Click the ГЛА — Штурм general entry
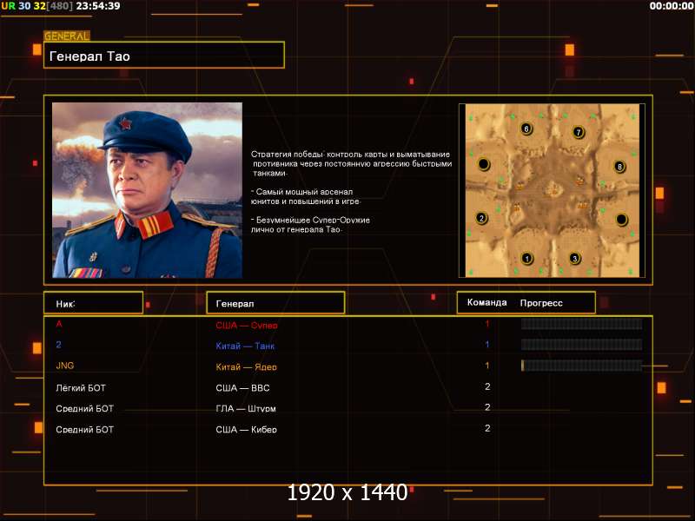 pos(246,408)
